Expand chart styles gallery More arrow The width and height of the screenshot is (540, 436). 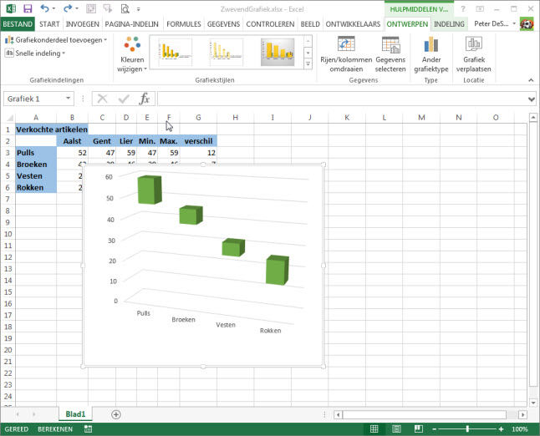click(308, 64)
